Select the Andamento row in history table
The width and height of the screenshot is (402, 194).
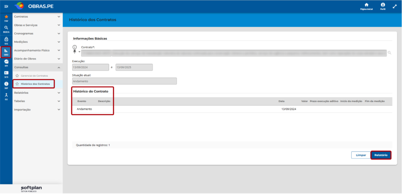pos(232,109)
